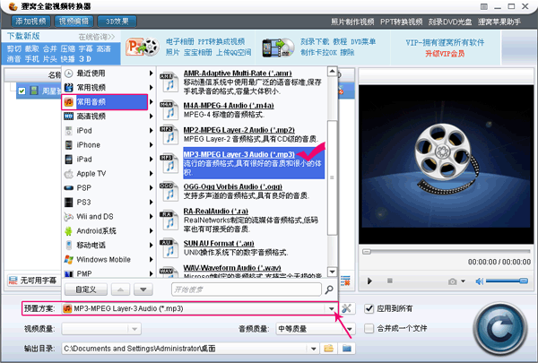
Task: Click the MP3 audio format icon
Action: (169, 162)
